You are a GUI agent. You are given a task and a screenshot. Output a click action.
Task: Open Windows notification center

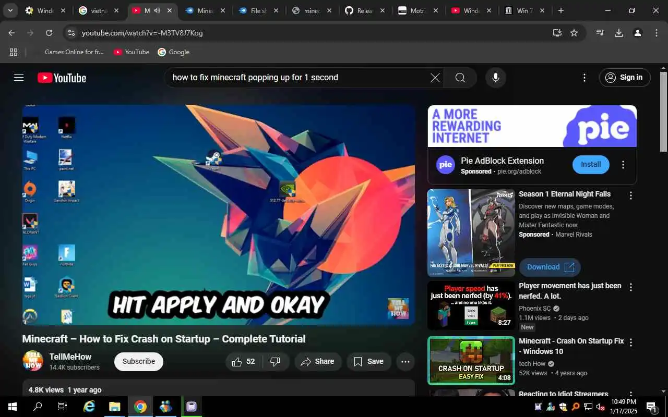pyautogui.click(x=652, y=407)
